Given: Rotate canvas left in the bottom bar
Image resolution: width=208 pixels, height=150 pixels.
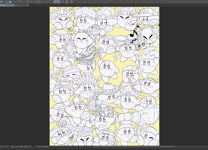Looking at the screenshot, I should (40, 147).
